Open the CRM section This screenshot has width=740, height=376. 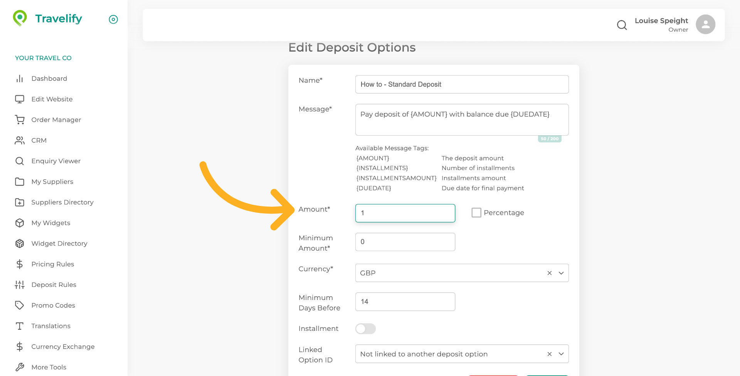click(39, 140)
